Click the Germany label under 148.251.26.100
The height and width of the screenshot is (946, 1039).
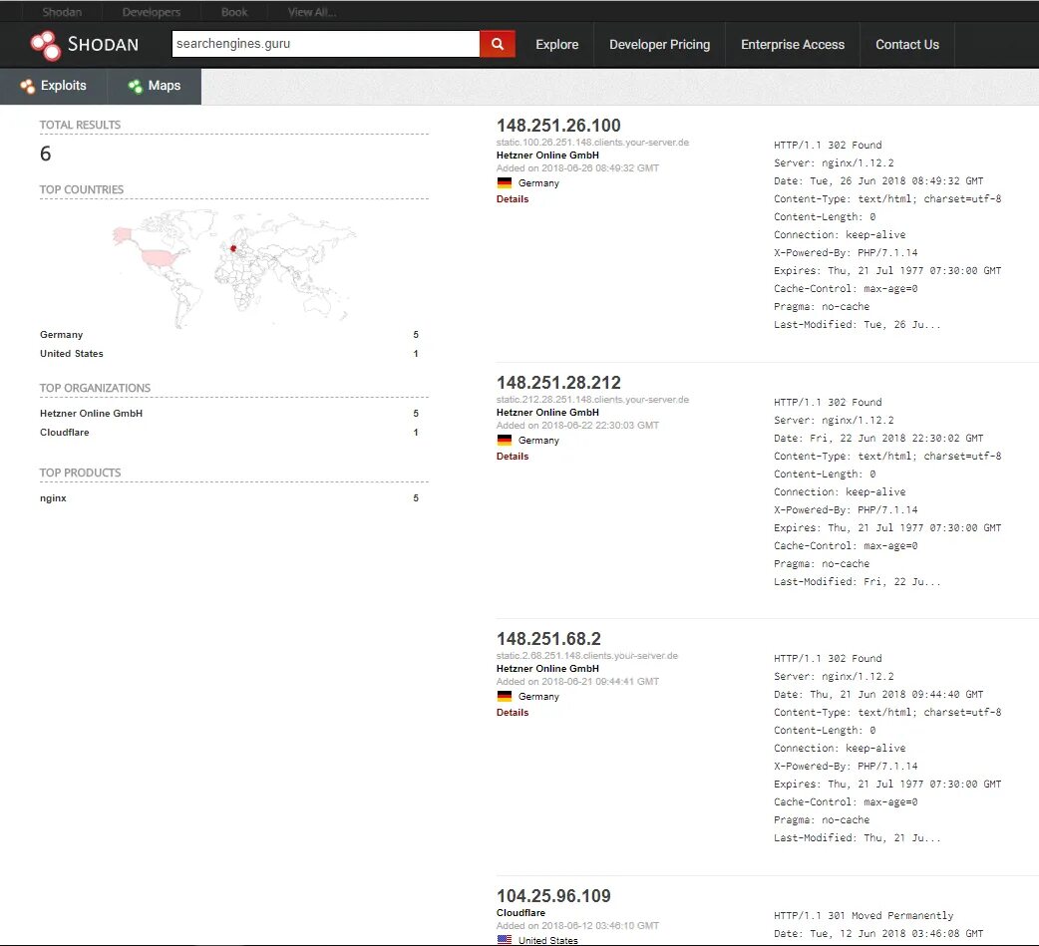[538, 182]
